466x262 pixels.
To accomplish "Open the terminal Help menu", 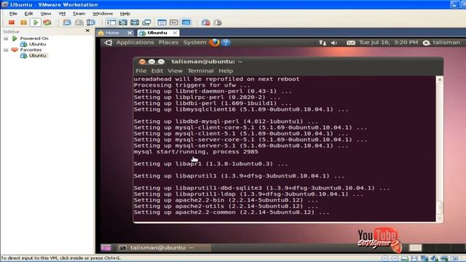I will pyautogui.click(x=226, y=71).
